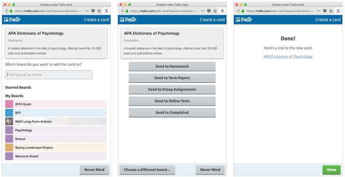Click Trello logo in left window
The image size is (345, 177).
point(13,19)
